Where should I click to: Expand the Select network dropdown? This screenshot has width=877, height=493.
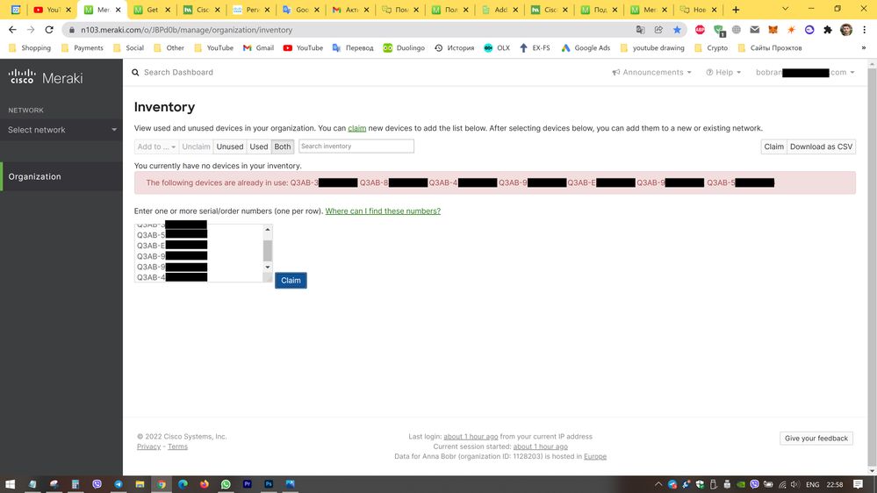(x=61, y=130)
